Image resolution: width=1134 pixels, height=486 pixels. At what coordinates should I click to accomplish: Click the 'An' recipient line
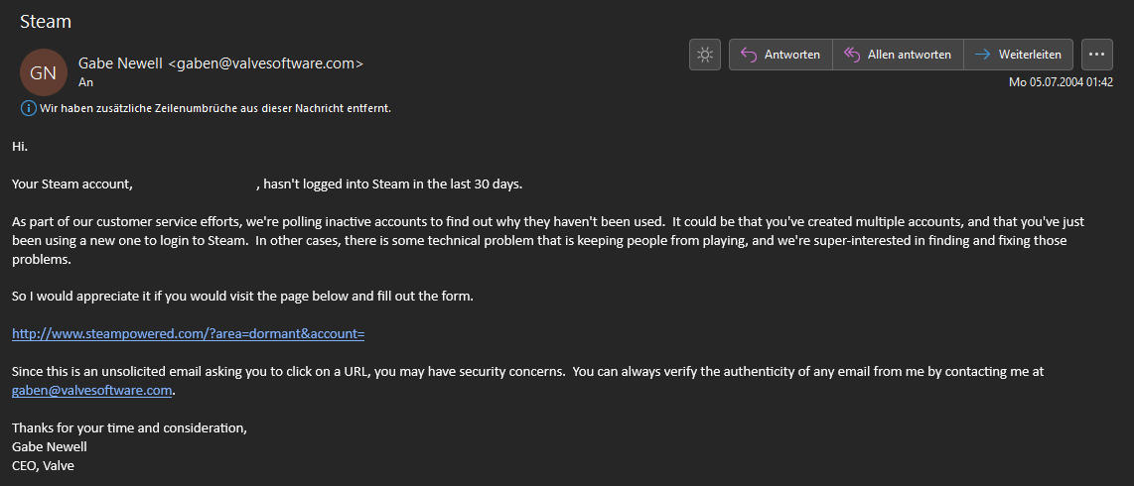(x=85, y=83)
